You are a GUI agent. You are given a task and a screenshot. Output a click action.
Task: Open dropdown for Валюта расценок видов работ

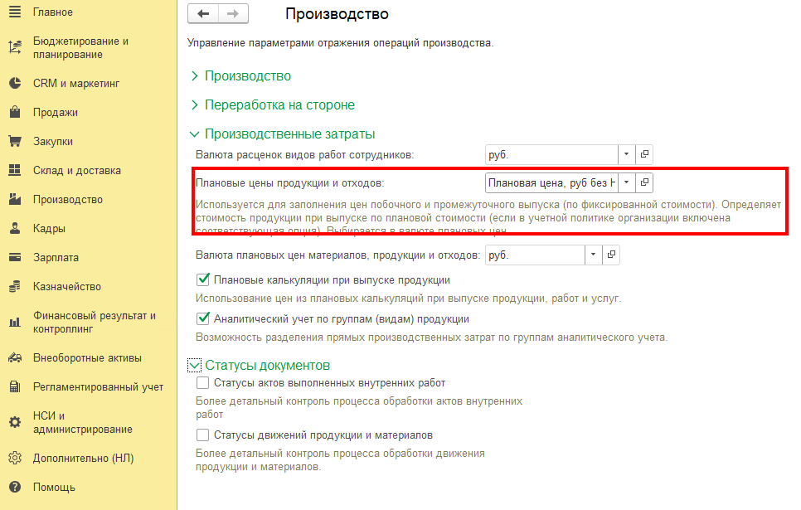tap(626, 154)
